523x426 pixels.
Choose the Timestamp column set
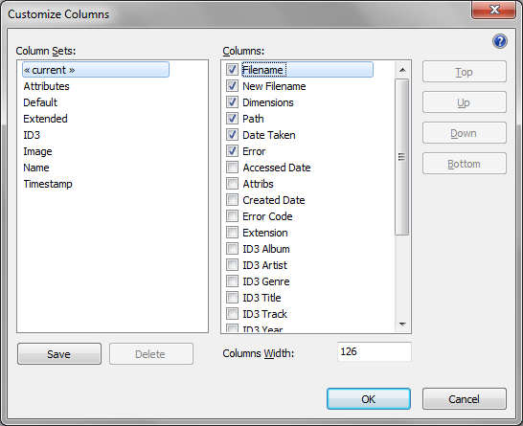click(x=48, y=184)
